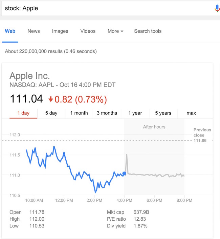Image resolution: width=220 pixels, height=239 pixels.
Task: Click the microphone voice search icon
Action: click(217, 8)
